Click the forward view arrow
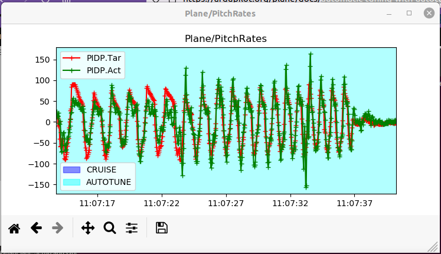The width and height of the screenshot is (441, 254). [x=58, y=228]
